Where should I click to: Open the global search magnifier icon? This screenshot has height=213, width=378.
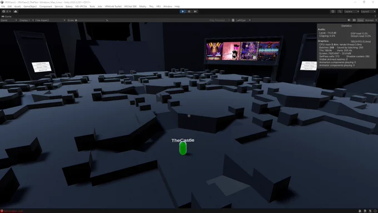[340, 11]
